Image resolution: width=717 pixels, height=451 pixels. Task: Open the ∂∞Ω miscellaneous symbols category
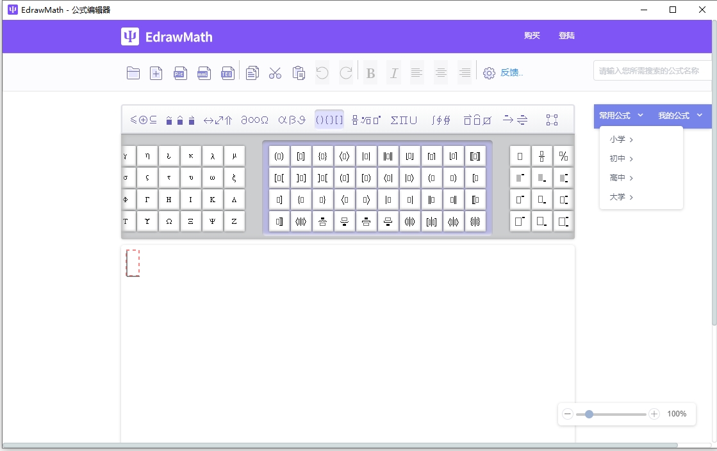255,120
